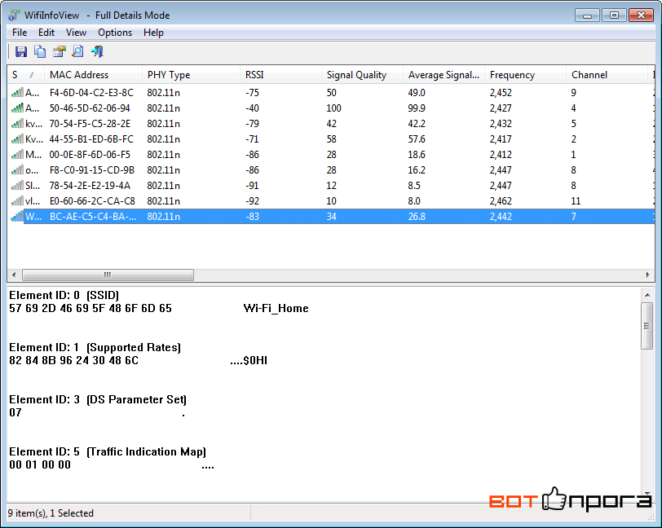Screen dimensions: 662x528
Task: Select MAC address E0-60-66-2C-CA-C8
Action: coord(92,201)
